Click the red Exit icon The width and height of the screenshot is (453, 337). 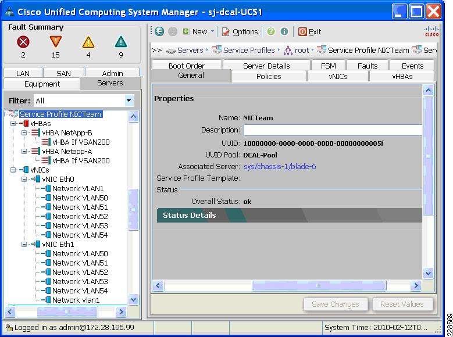point(302,31)
